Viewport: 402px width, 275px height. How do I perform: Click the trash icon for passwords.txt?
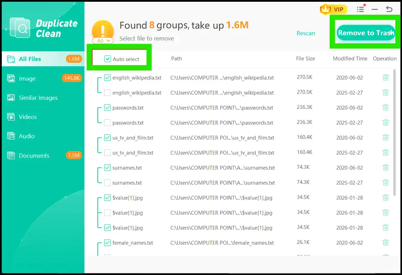pyautogui.click(x=386, y=107)
